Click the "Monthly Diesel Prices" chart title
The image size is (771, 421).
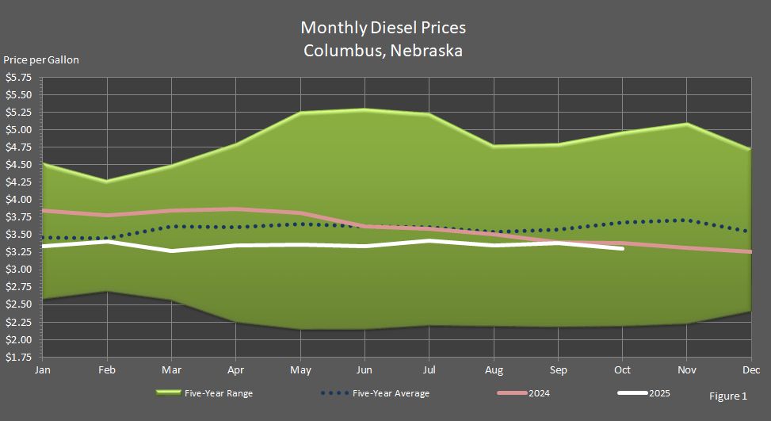(x=383, y=28)
